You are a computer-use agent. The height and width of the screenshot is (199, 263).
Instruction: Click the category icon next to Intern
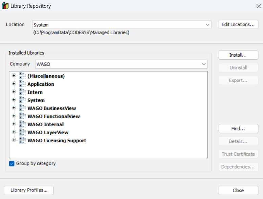tap(23, 92)
